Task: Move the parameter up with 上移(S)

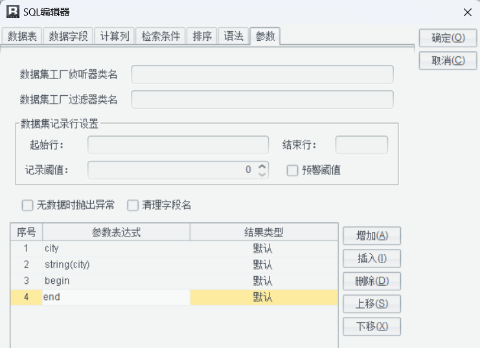Action: pyautogui.click(x=372, y=304)
